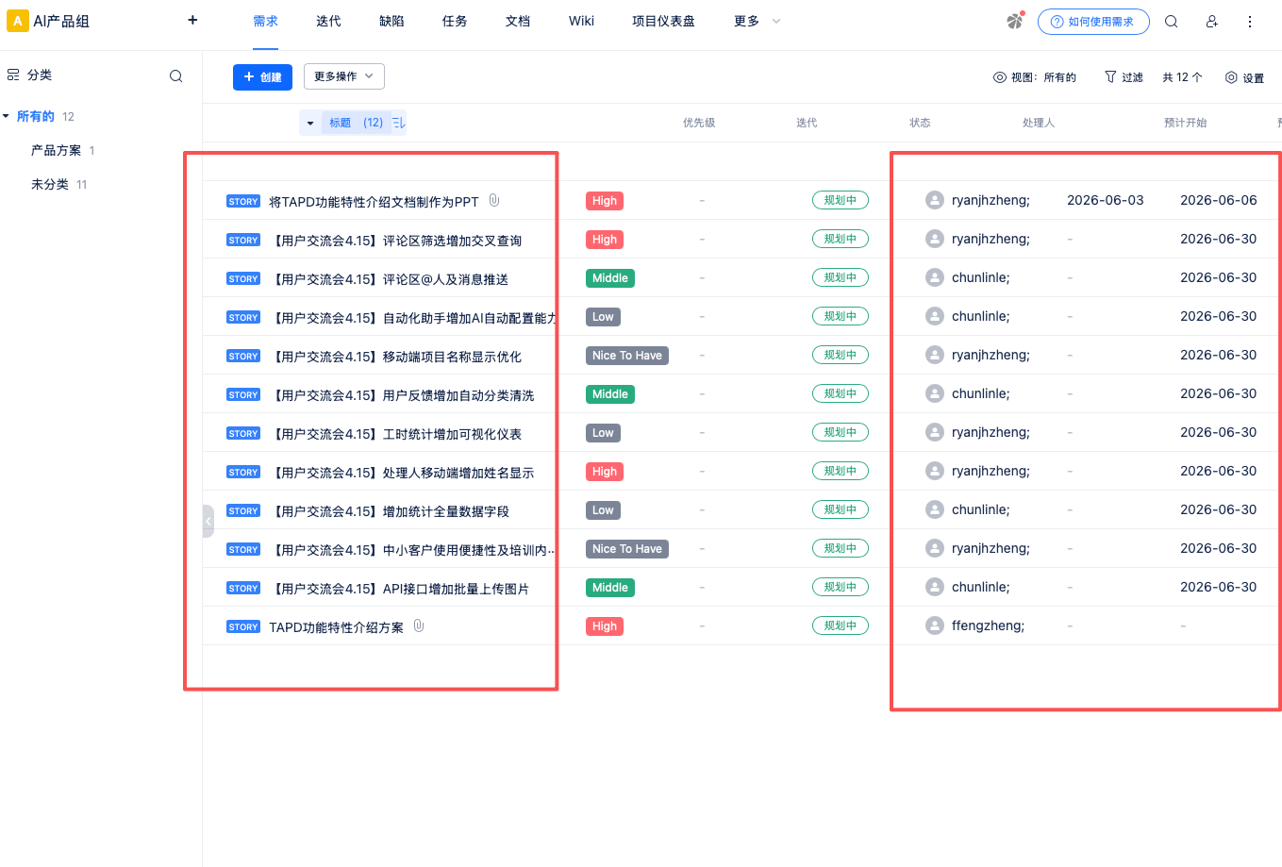
Task: Select the 产品方案 category
Action: point(56,150)
